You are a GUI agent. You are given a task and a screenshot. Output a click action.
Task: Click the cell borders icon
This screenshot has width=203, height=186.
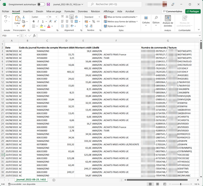coord(34,26)
